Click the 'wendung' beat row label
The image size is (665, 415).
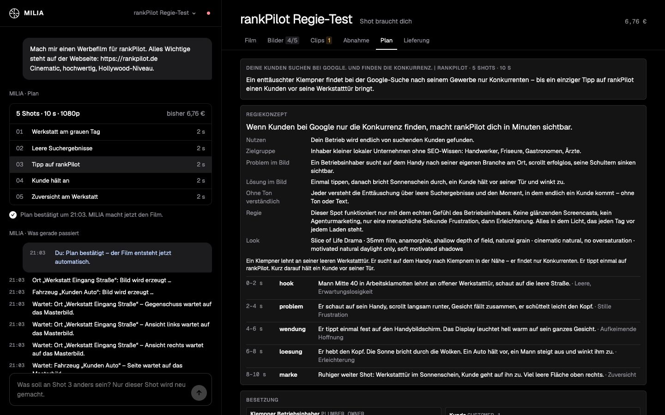click(x=292, y=329)
